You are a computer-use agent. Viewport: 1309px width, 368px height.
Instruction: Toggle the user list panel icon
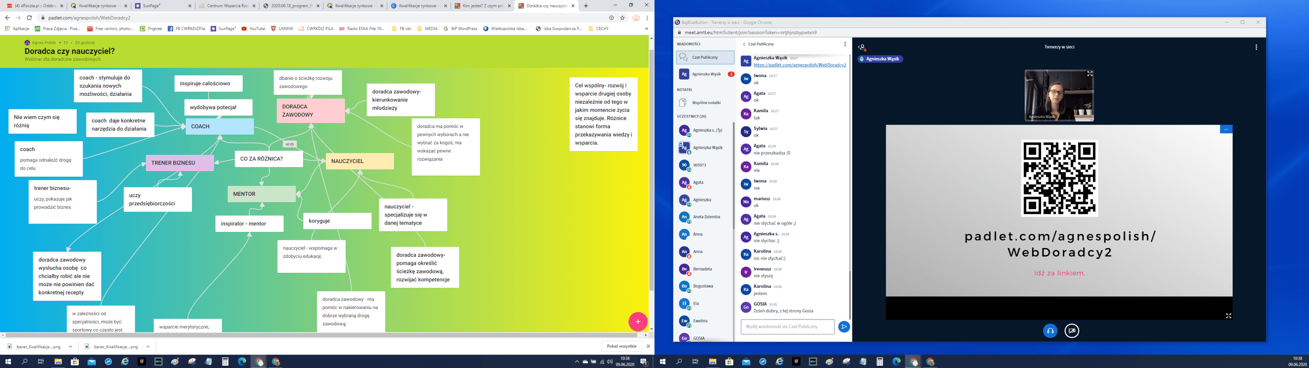coord(862,47)
